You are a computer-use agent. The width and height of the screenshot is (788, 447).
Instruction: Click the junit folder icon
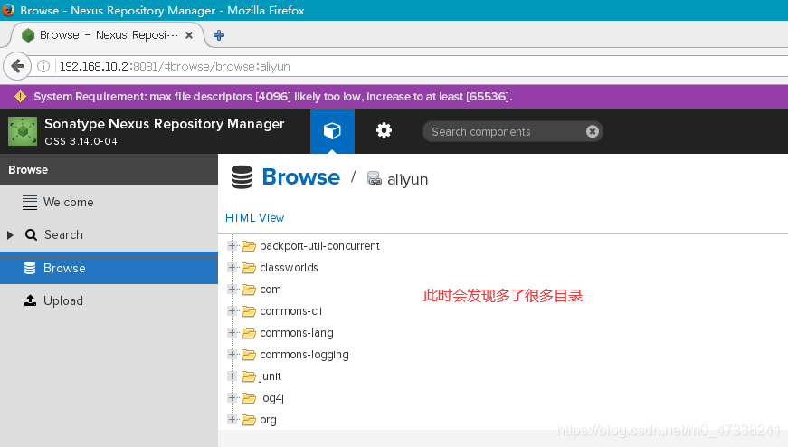point(249,376)
